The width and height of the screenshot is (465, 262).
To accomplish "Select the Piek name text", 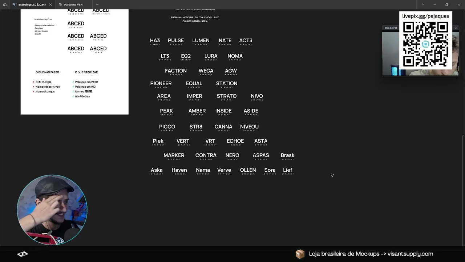I will coord(158,141).
